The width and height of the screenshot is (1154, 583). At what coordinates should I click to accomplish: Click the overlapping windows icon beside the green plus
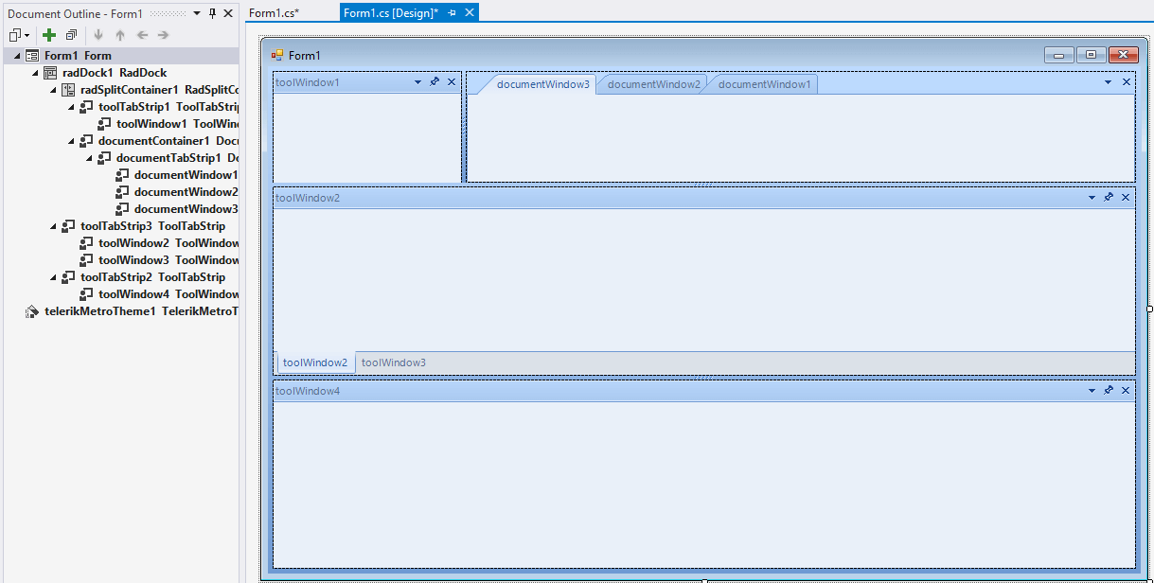click(x=71, y=35)
